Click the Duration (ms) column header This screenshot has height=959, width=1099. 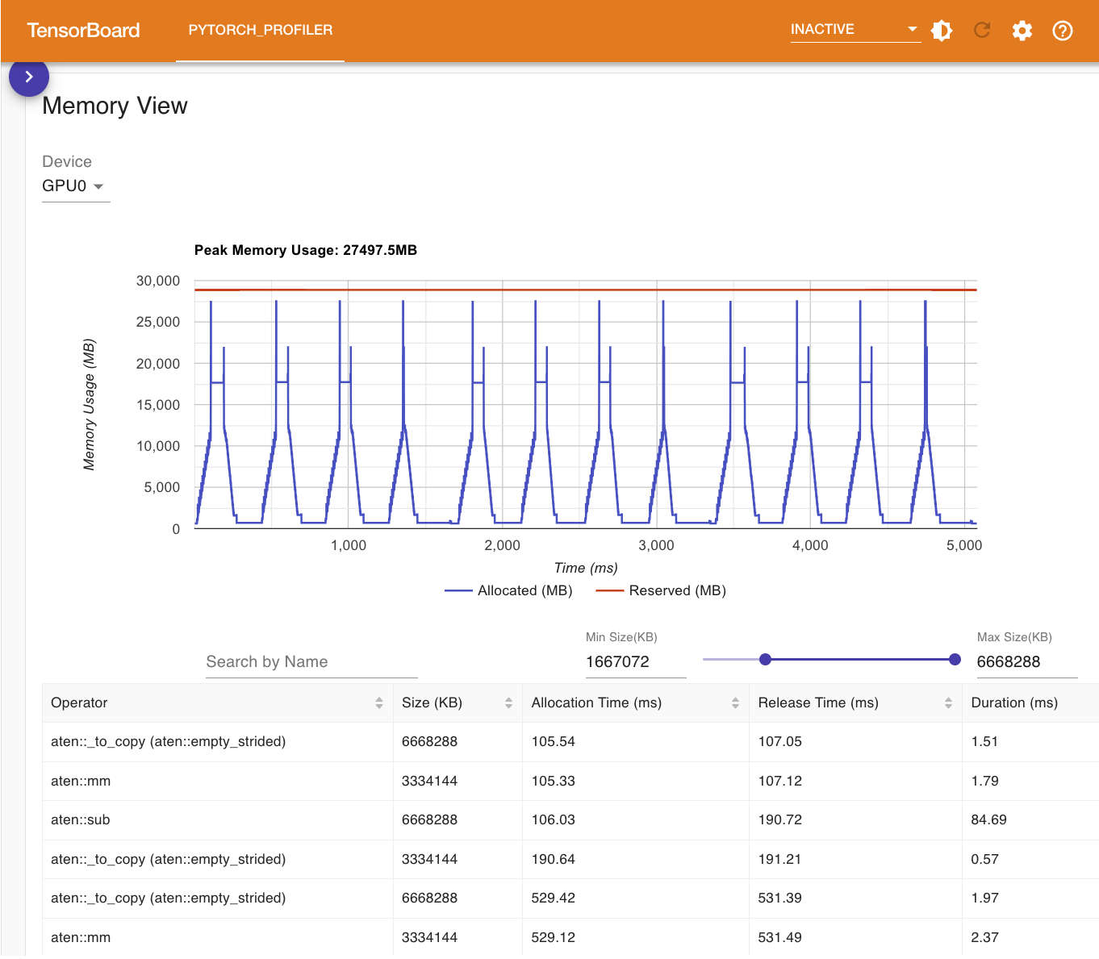pos(1014,703)
